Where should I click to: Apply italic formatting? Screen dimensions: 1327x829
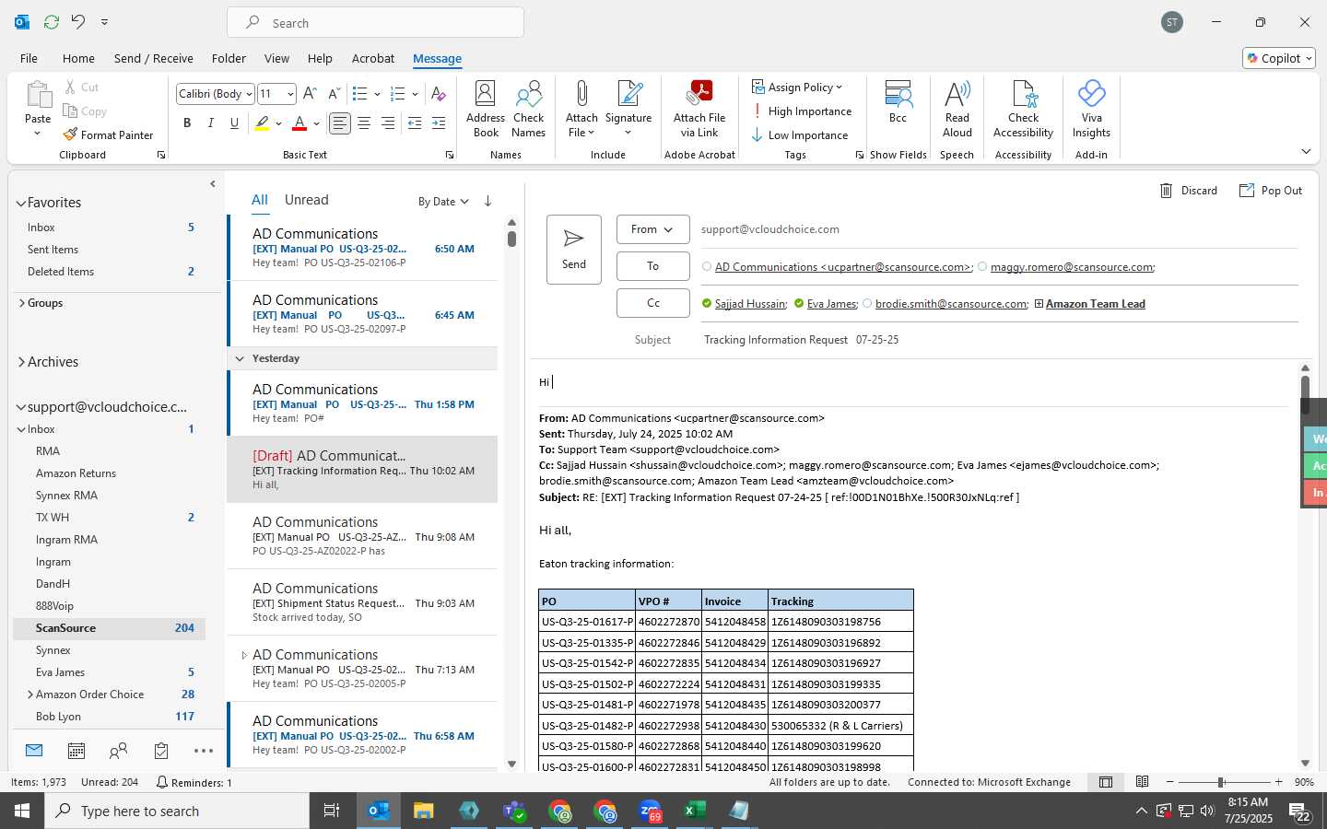point(211,123)
